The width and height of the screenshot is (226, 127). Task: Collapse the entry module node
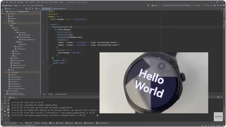coord(7,21)
